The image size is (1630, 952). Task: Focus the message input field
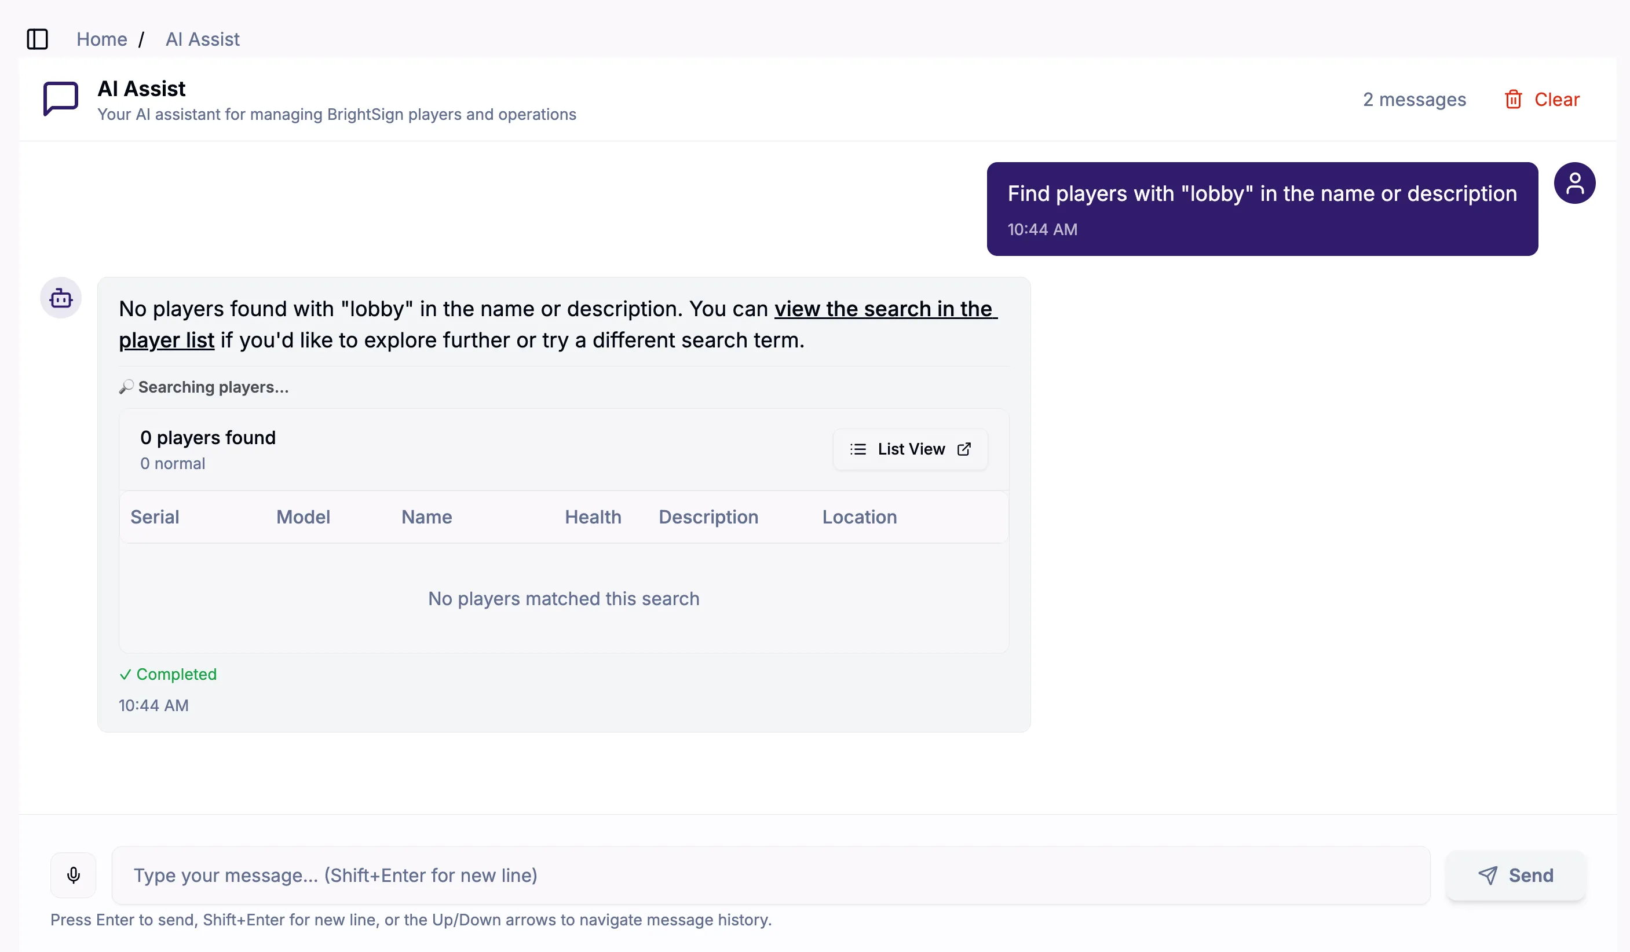click(770, 875)
